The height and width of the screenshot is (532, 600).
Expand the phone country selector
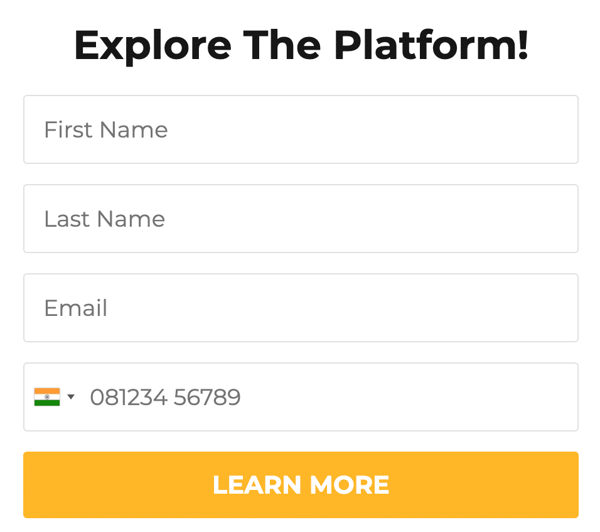tap(55, 397)
